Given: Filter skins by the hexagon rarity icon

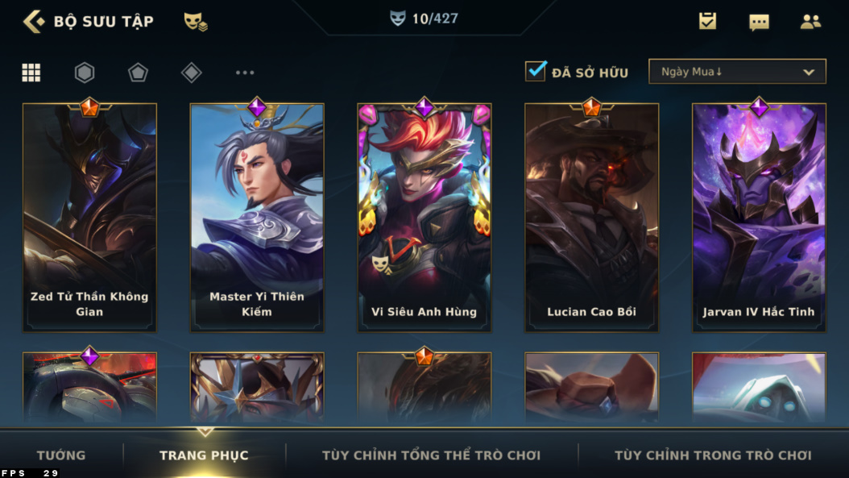Looking at the screenshot, I should (85, 73).
